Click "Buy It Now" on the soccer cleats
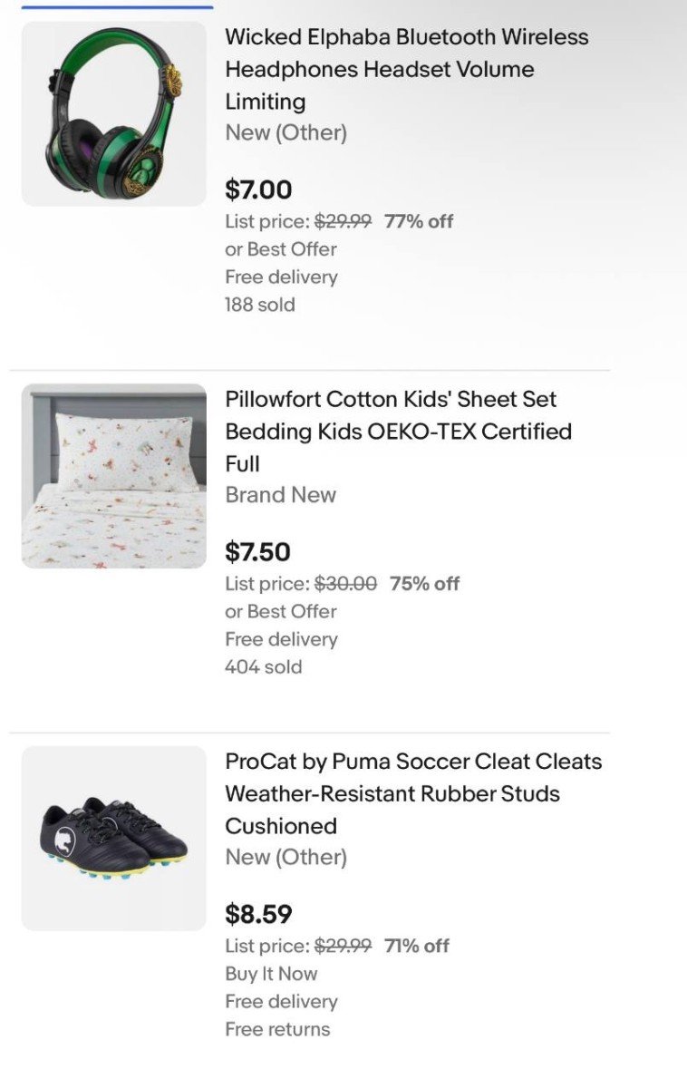This screenshot has width=687, height=1088. [x=271, y=974]
